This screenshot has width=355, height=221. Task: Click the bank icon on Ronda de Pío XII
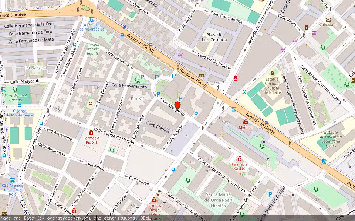[201, 76]
